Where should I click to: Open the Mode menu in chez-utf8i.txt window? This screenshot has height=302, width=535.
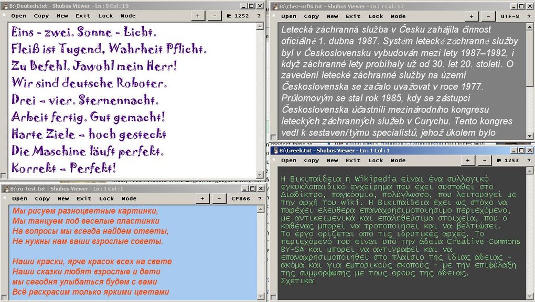click(x=398, y=16)
